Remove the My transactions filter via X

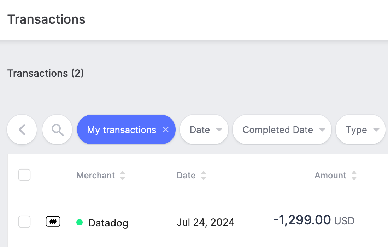pos(166,130)
